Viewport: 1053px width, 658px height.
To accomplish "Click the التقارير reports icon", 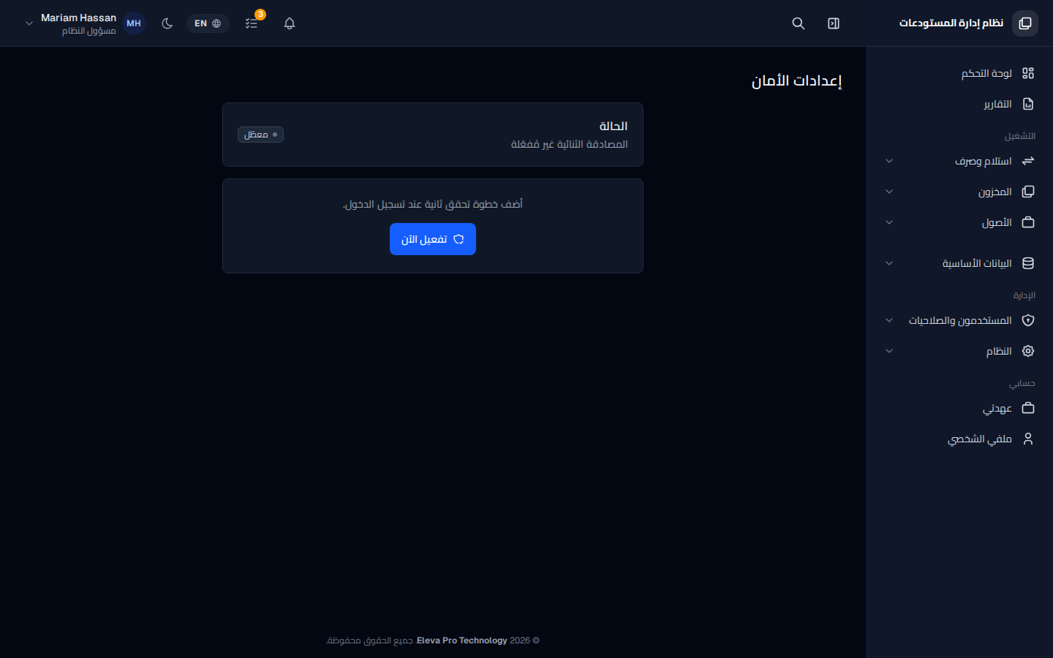I will coord(1028,104).
